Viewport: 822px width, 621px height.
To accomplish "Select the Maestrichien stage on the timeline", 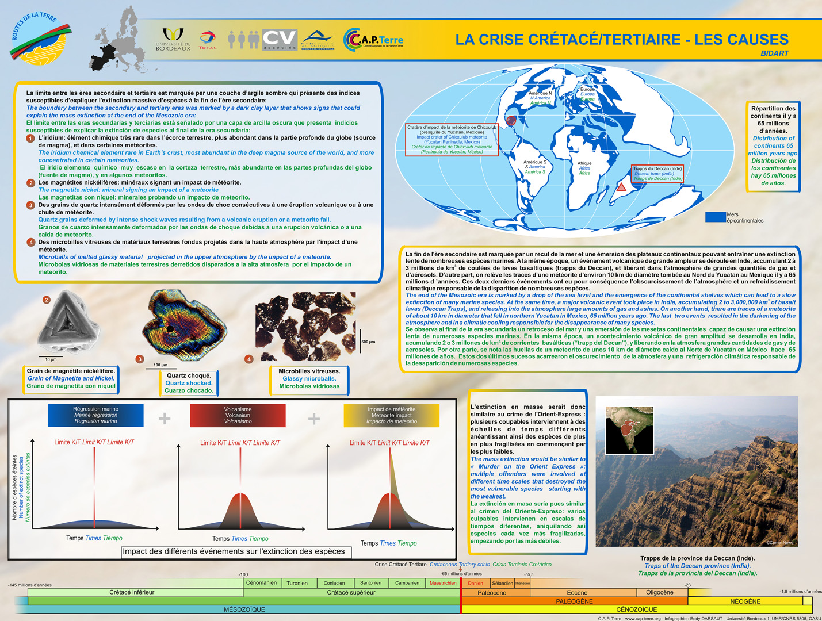I will click(x=443, y=583).
